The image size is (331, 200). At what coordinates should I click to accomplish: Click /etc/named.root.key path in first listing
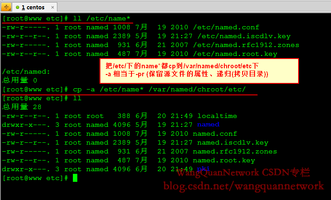[x=235, y=54]
